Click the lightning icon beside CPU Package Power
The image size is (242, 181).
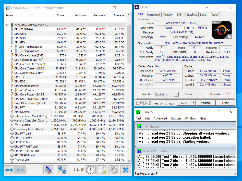[x=12, y=86]
